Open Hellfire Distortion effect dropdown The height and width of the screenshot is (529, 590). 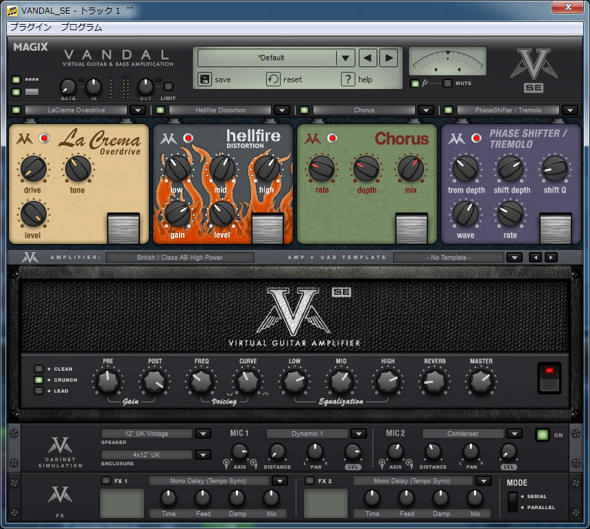(282, 110)
